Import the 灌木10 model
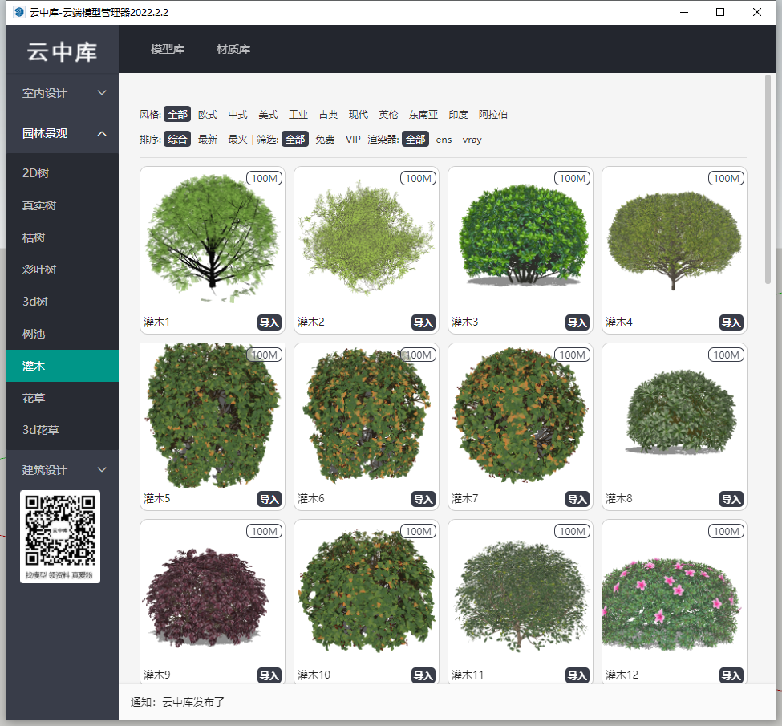Screen dimensions: 782x726 pos(423,675)
